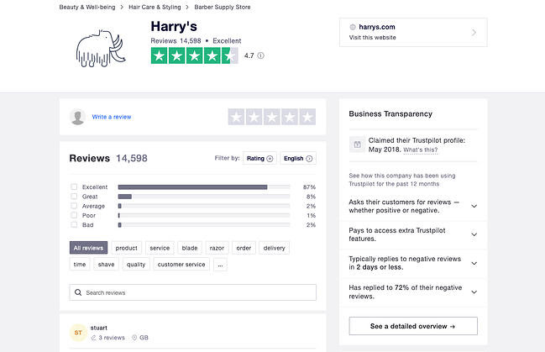Click stuart's ST avatar
Screen dimensions: 545x352
coord(78,333)
